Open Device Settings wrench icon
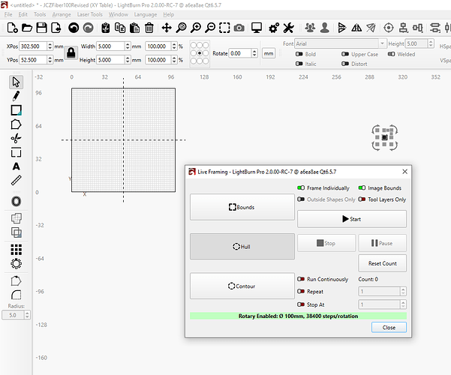 pyautogui.click(x=288, y=28)
